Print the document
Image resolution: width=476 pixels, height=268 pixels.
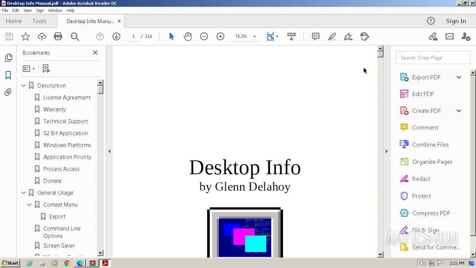pyautogui.click(x=58, y=36)
